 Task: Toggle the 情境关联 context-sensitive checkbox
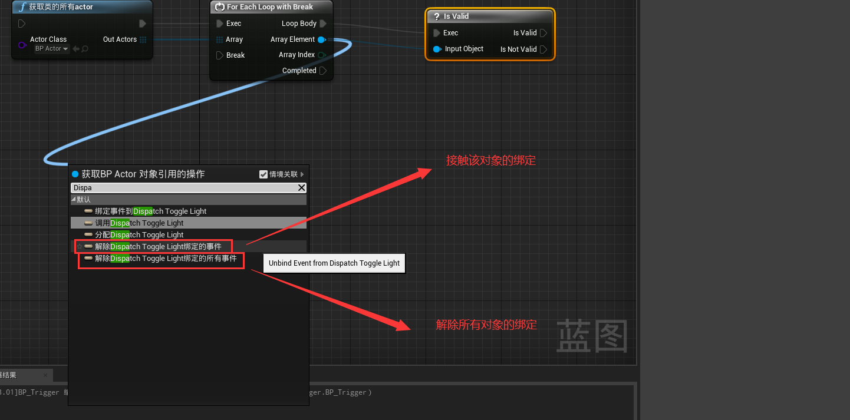[x=263, y=174]
